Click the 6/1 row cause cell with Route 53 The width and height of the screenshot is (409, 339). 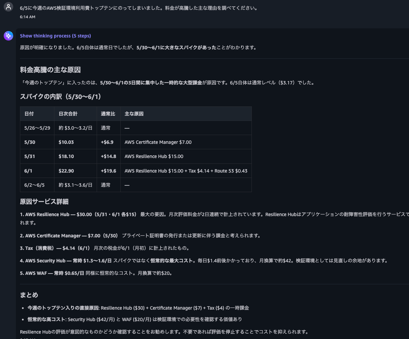click(x=186, y=171)
